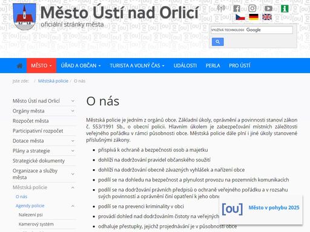Click the city coat of arms logo
The width and height of the screenshot is (310, 232).
[24, 16]
